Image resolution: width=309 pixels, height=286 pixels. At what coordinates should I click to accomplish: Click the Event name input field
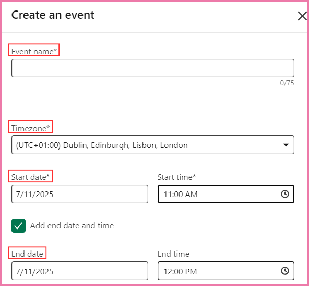[153, 68]
